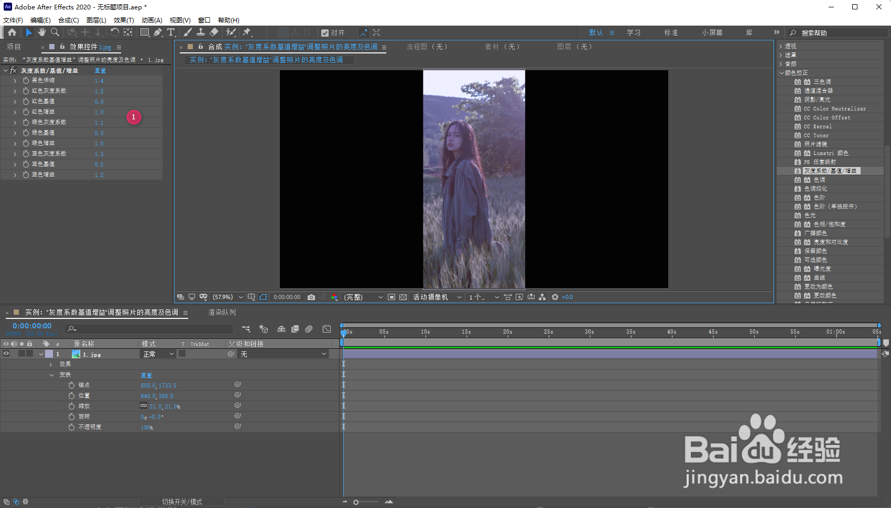Toggle stopwatch for 蓝色增益
The height and width of the screenshot is (508, 891).
click(x=26, y=175)
